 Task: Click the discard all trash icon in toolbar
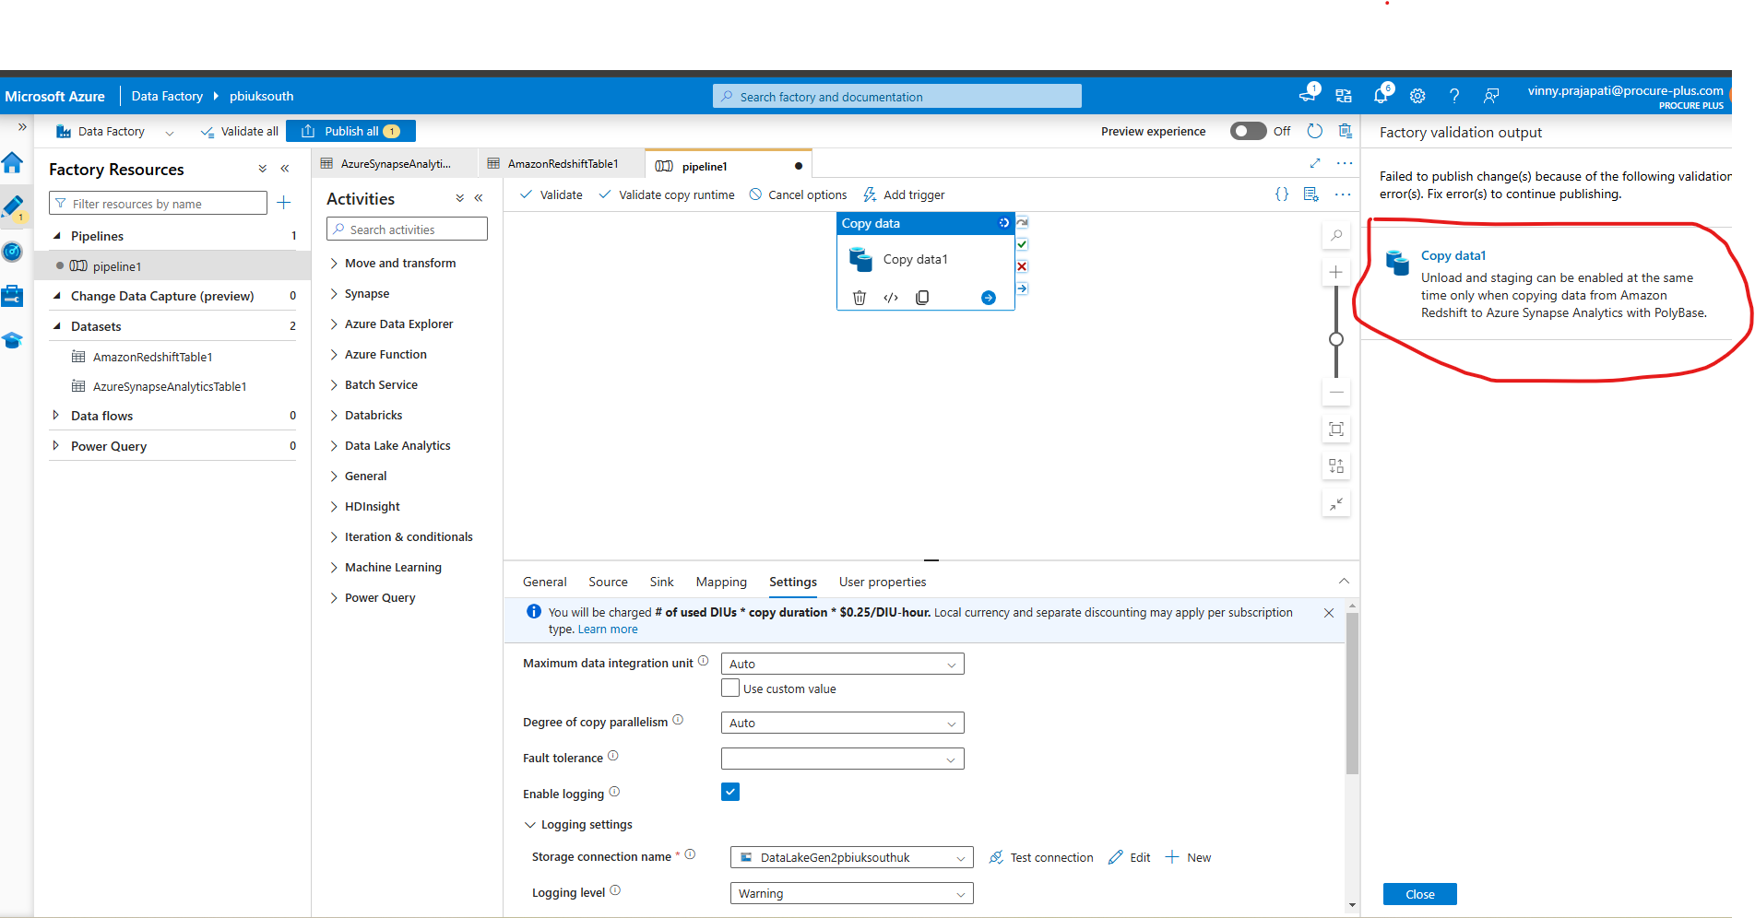pos(1346,131)
